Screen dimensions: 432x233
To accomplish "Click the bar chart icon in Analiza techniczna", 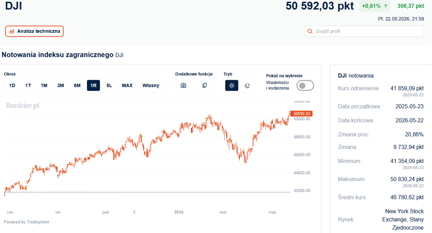I will 11,31.
